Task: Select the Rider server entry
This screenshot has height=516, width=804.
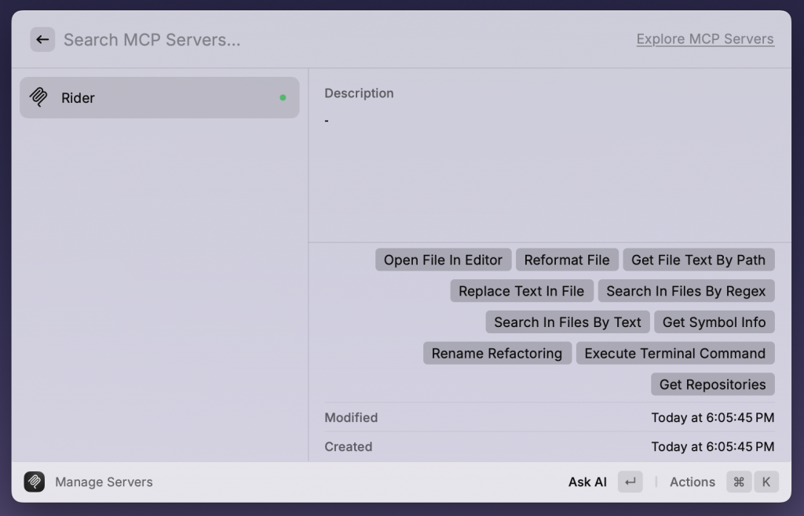Action: tap(159, 98)
